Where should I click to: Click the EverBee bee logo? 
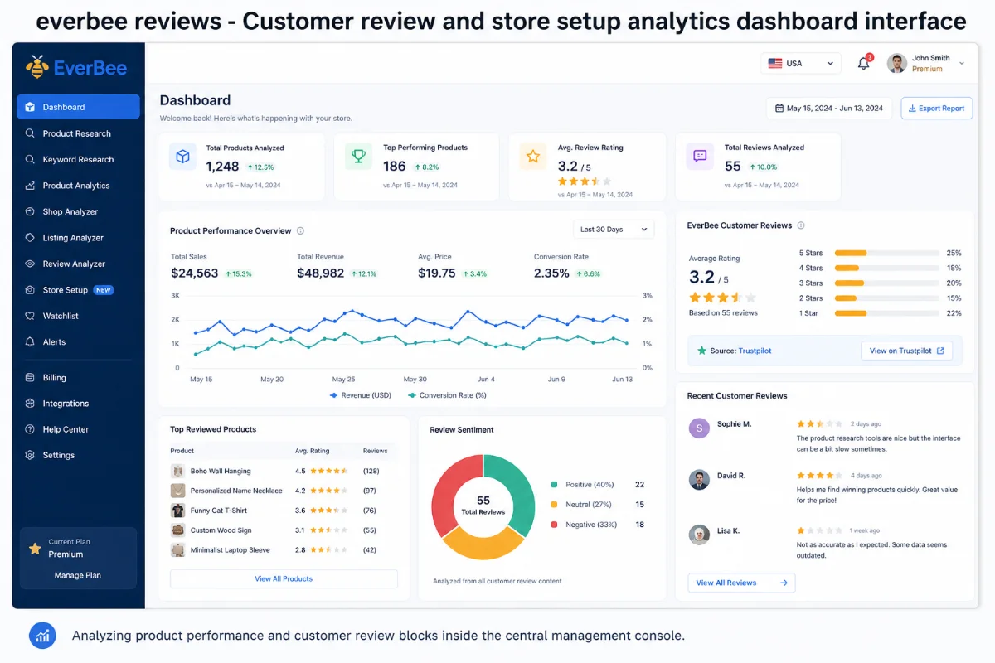pos(36,67)
